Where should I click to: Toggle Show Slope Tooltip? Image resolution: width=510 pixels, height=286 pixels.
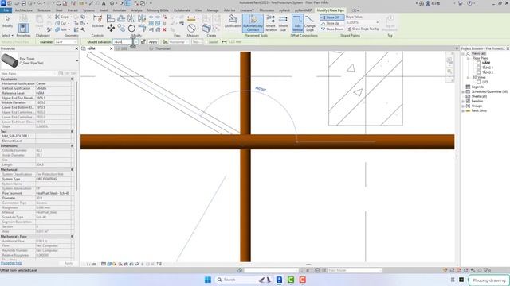[x=363, y=29]
